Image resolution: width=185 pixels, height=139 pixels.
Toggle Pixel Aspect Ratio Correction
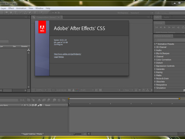point(136,90)
